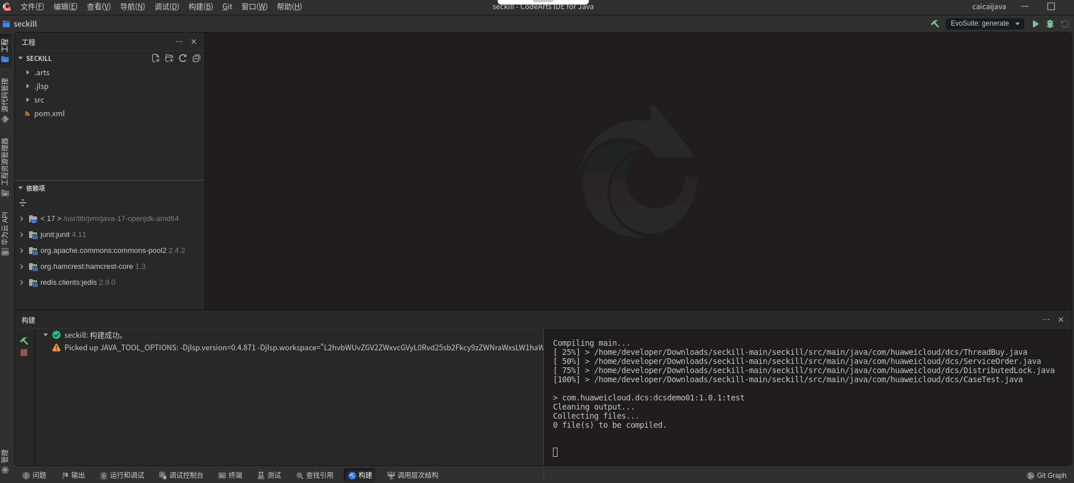Expand junit:junit 4.11 dependency

22,235
